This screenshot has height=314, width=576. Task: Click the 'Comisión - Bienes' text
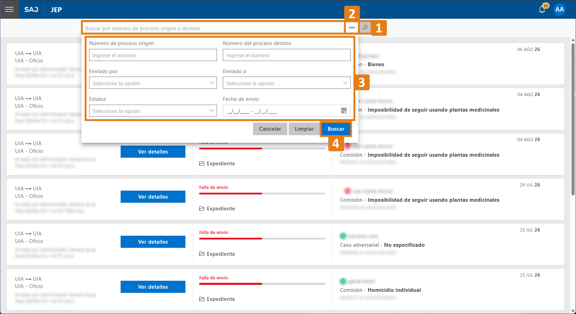371,64
